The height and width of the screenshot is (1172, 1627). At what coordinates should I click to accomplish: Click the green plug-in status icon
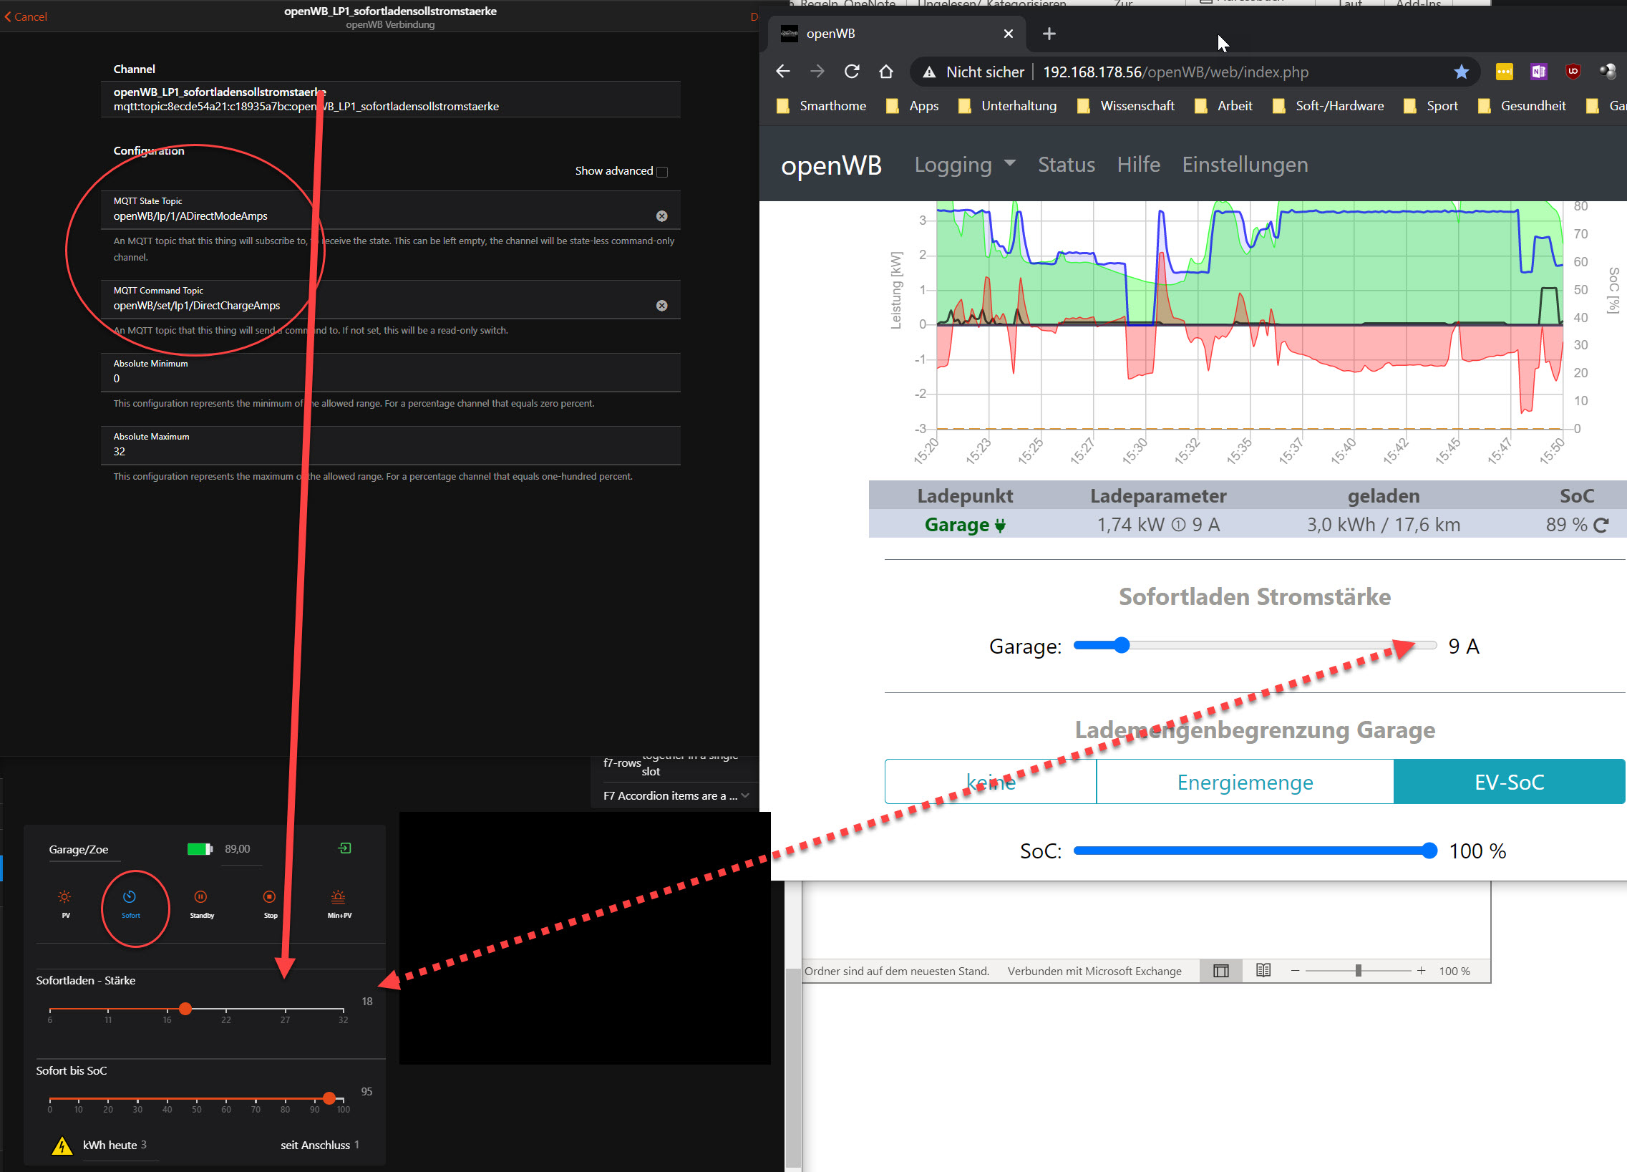(x=345, y=848)
